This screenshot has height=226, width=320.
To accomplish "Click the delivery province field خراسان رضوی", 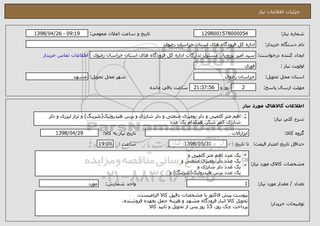I will pos(225,77).
